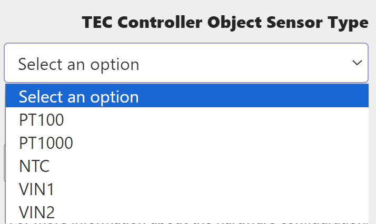Choose VIN2 from the dropdown list

(x=37, y=212)
